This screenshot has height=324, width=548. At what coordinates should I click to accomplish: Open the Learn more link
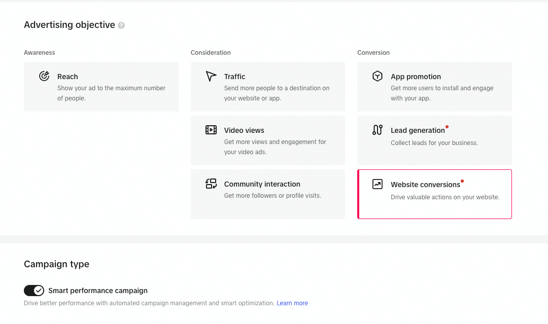pyautogui.click(x=292, y=303)
